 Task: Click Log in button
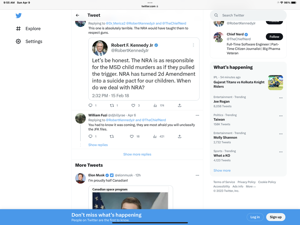(x=255, y=217)
